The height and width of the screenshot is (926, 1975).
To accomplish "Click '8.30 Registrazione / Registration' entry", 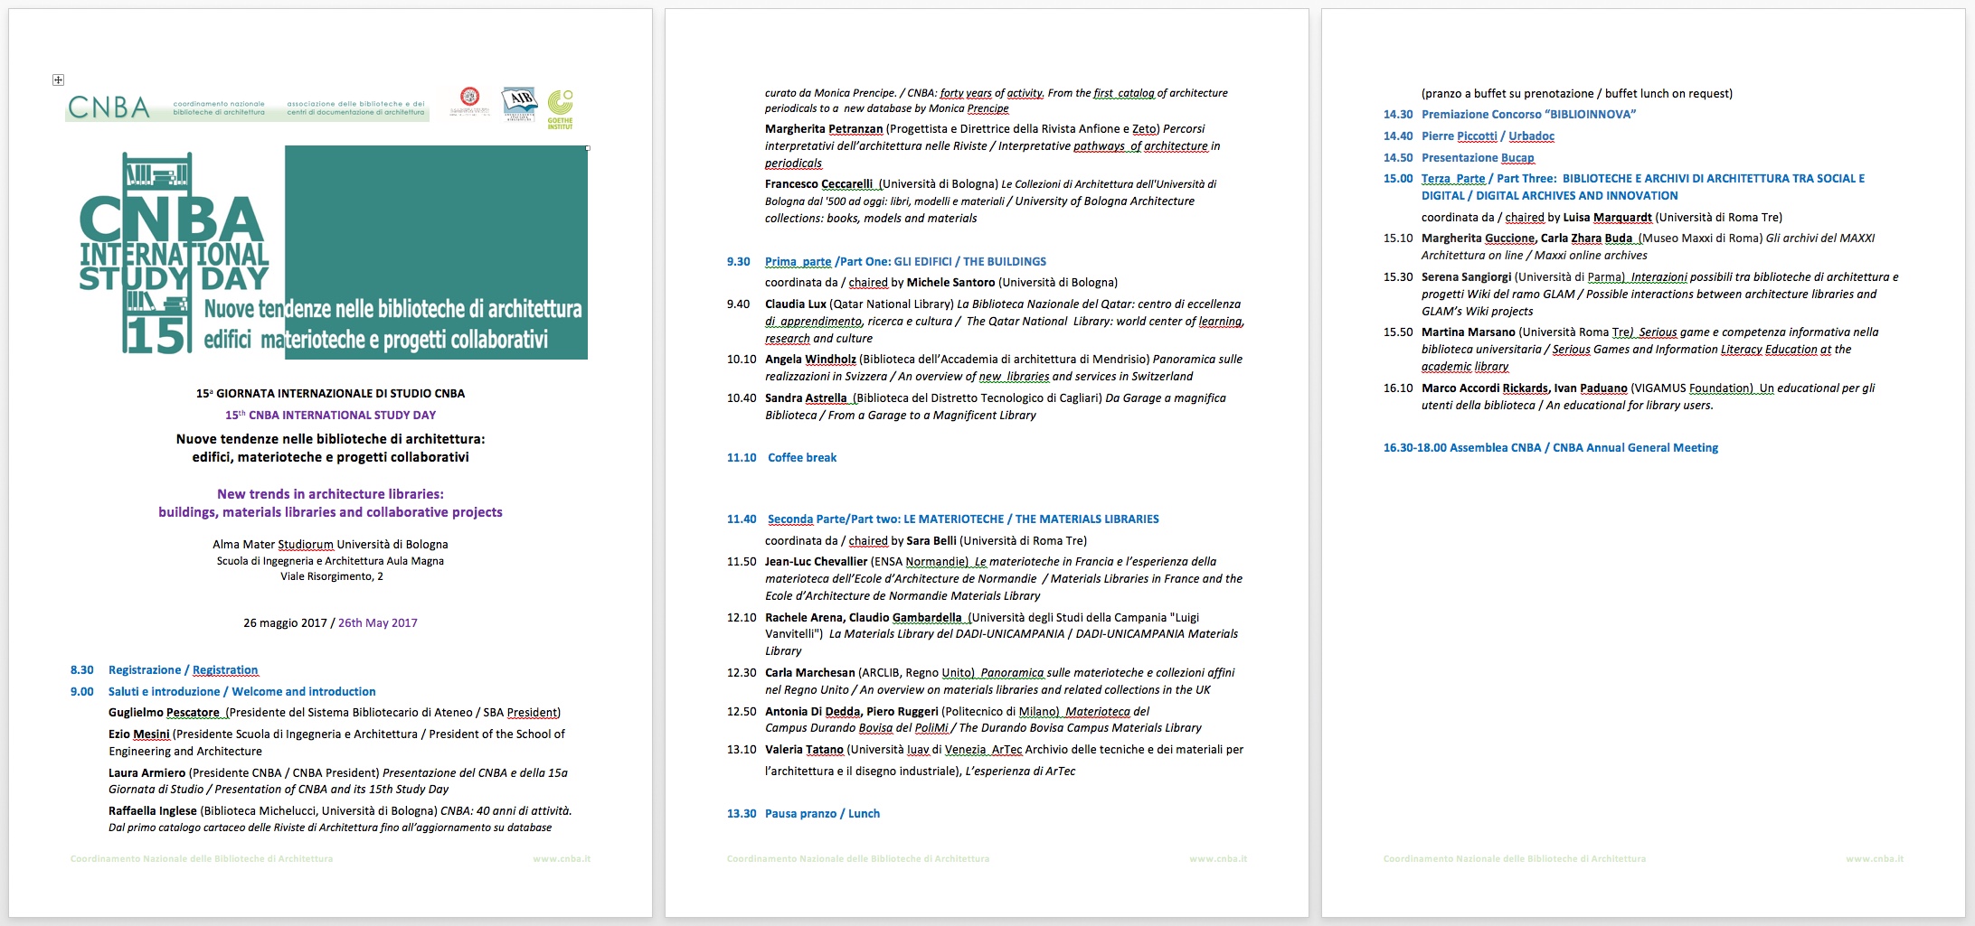I will pyautogui.click(x=165, y=670).
